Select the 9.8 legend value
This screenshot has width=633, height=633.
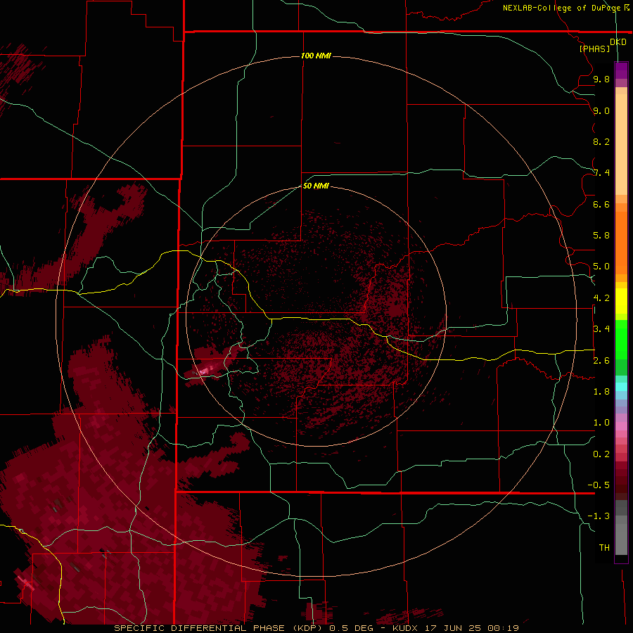coord(601,79)
